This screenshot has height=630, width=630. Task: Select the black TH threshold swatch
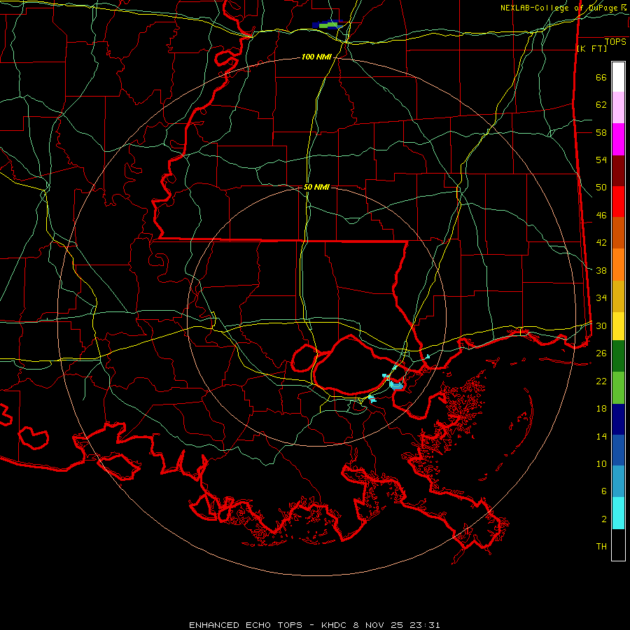coord(618,545)
